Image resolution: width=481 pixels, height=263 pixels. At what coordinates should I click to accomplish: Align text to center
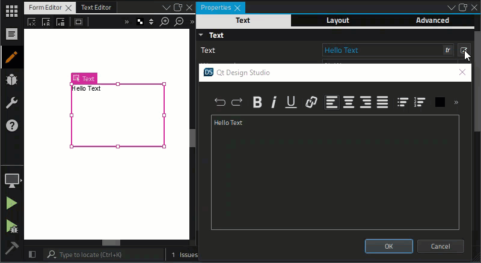(349, 102)
